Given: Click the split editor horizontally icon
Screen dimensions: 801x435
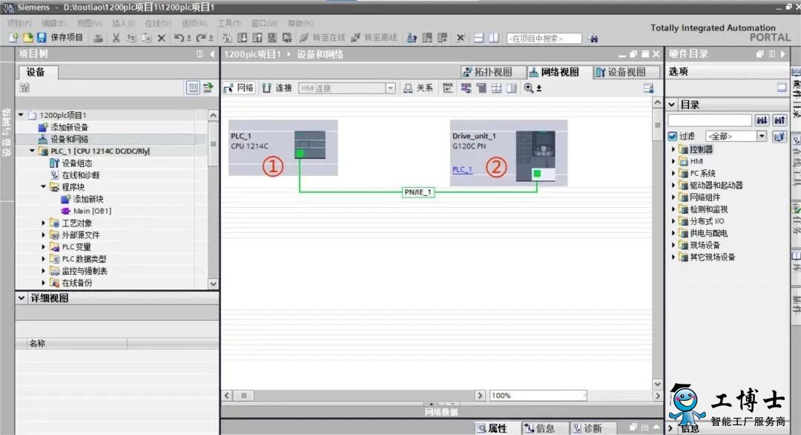Looking at the screenshot, I should tap(478, 38).
